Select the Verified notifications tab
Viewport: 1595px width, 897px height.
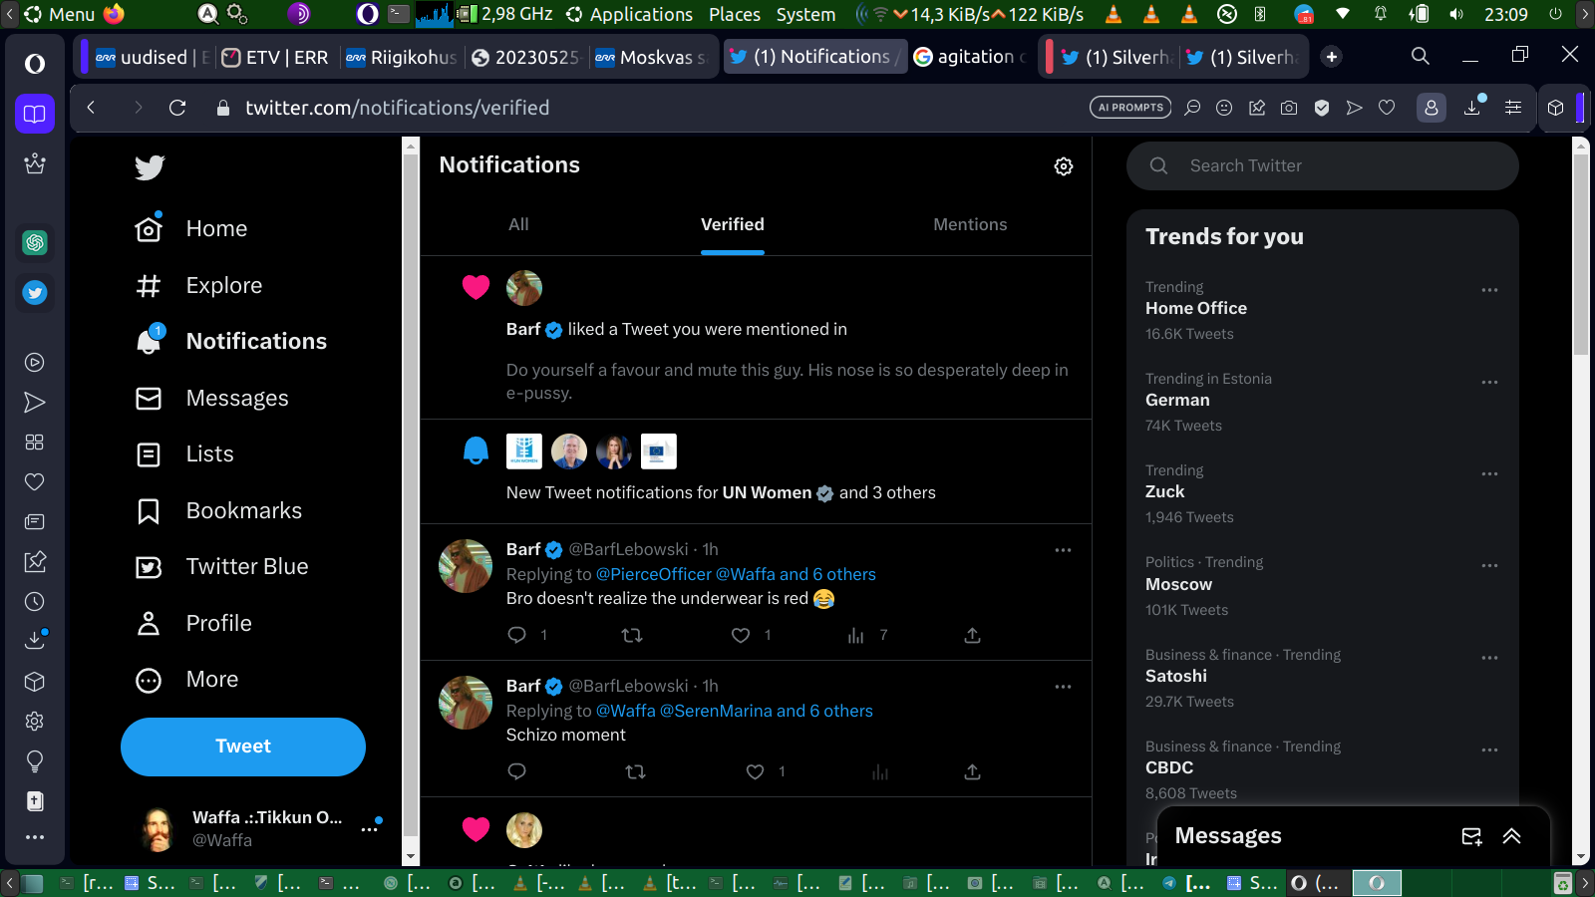[733, 224]
